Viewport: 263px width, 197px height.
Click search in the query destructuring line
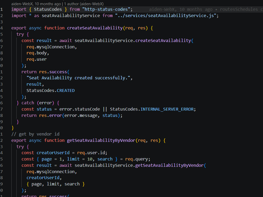105,159
